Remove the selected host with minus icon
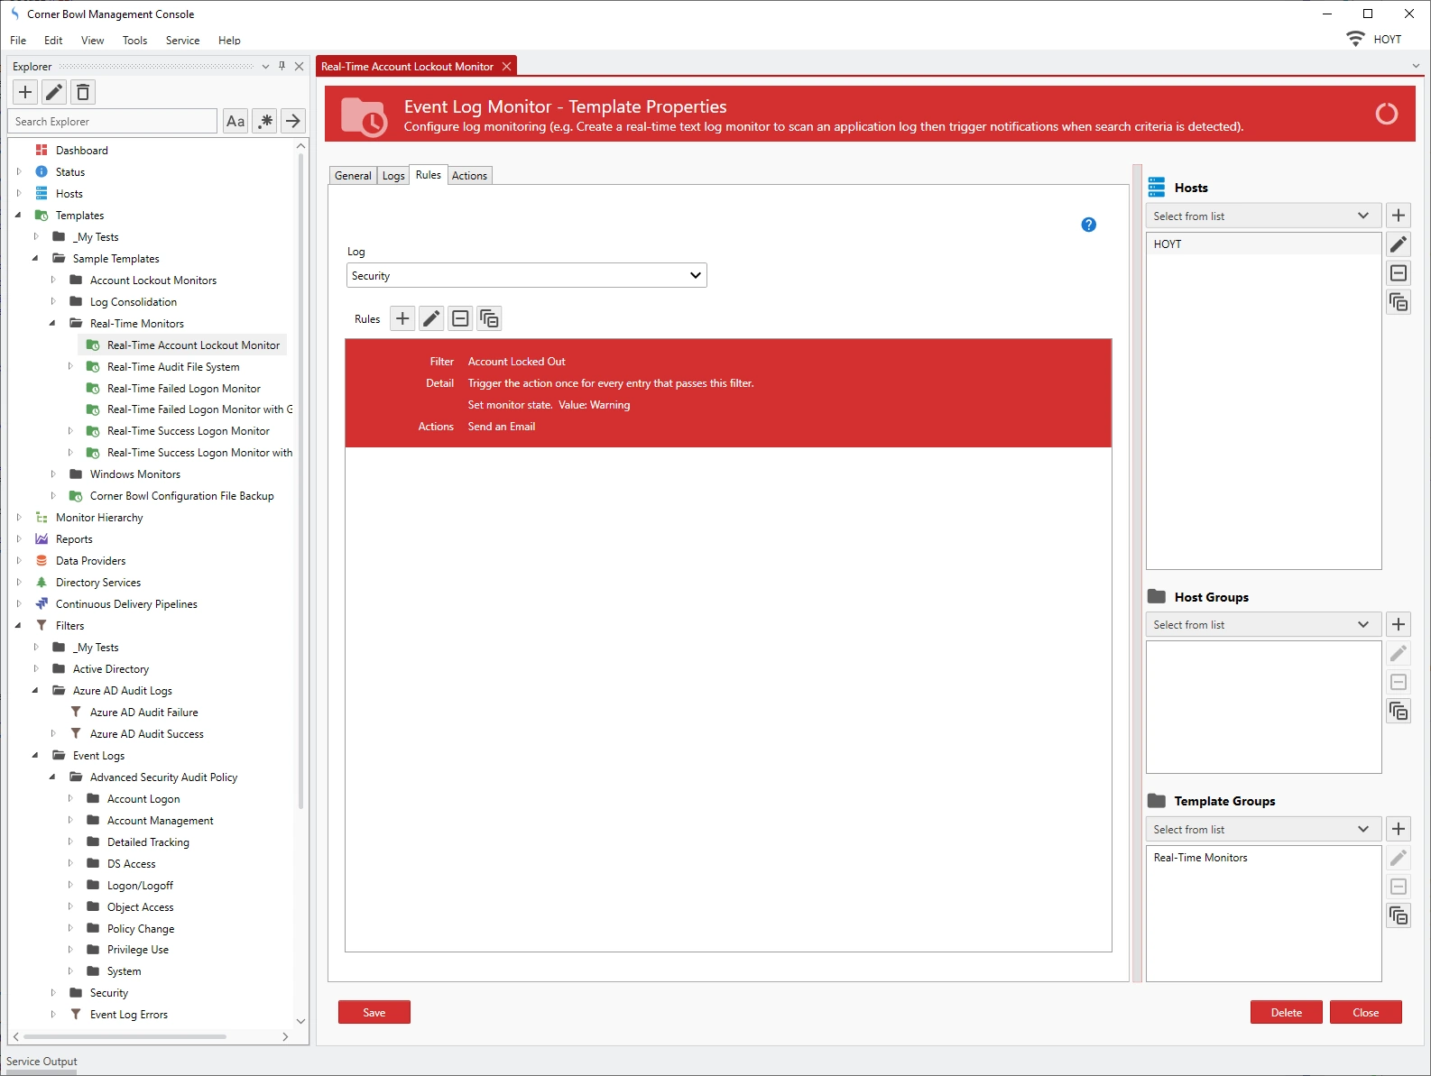Image resolution: width=1431 pixels, height=1076 pixels. tap(1399, 273)
